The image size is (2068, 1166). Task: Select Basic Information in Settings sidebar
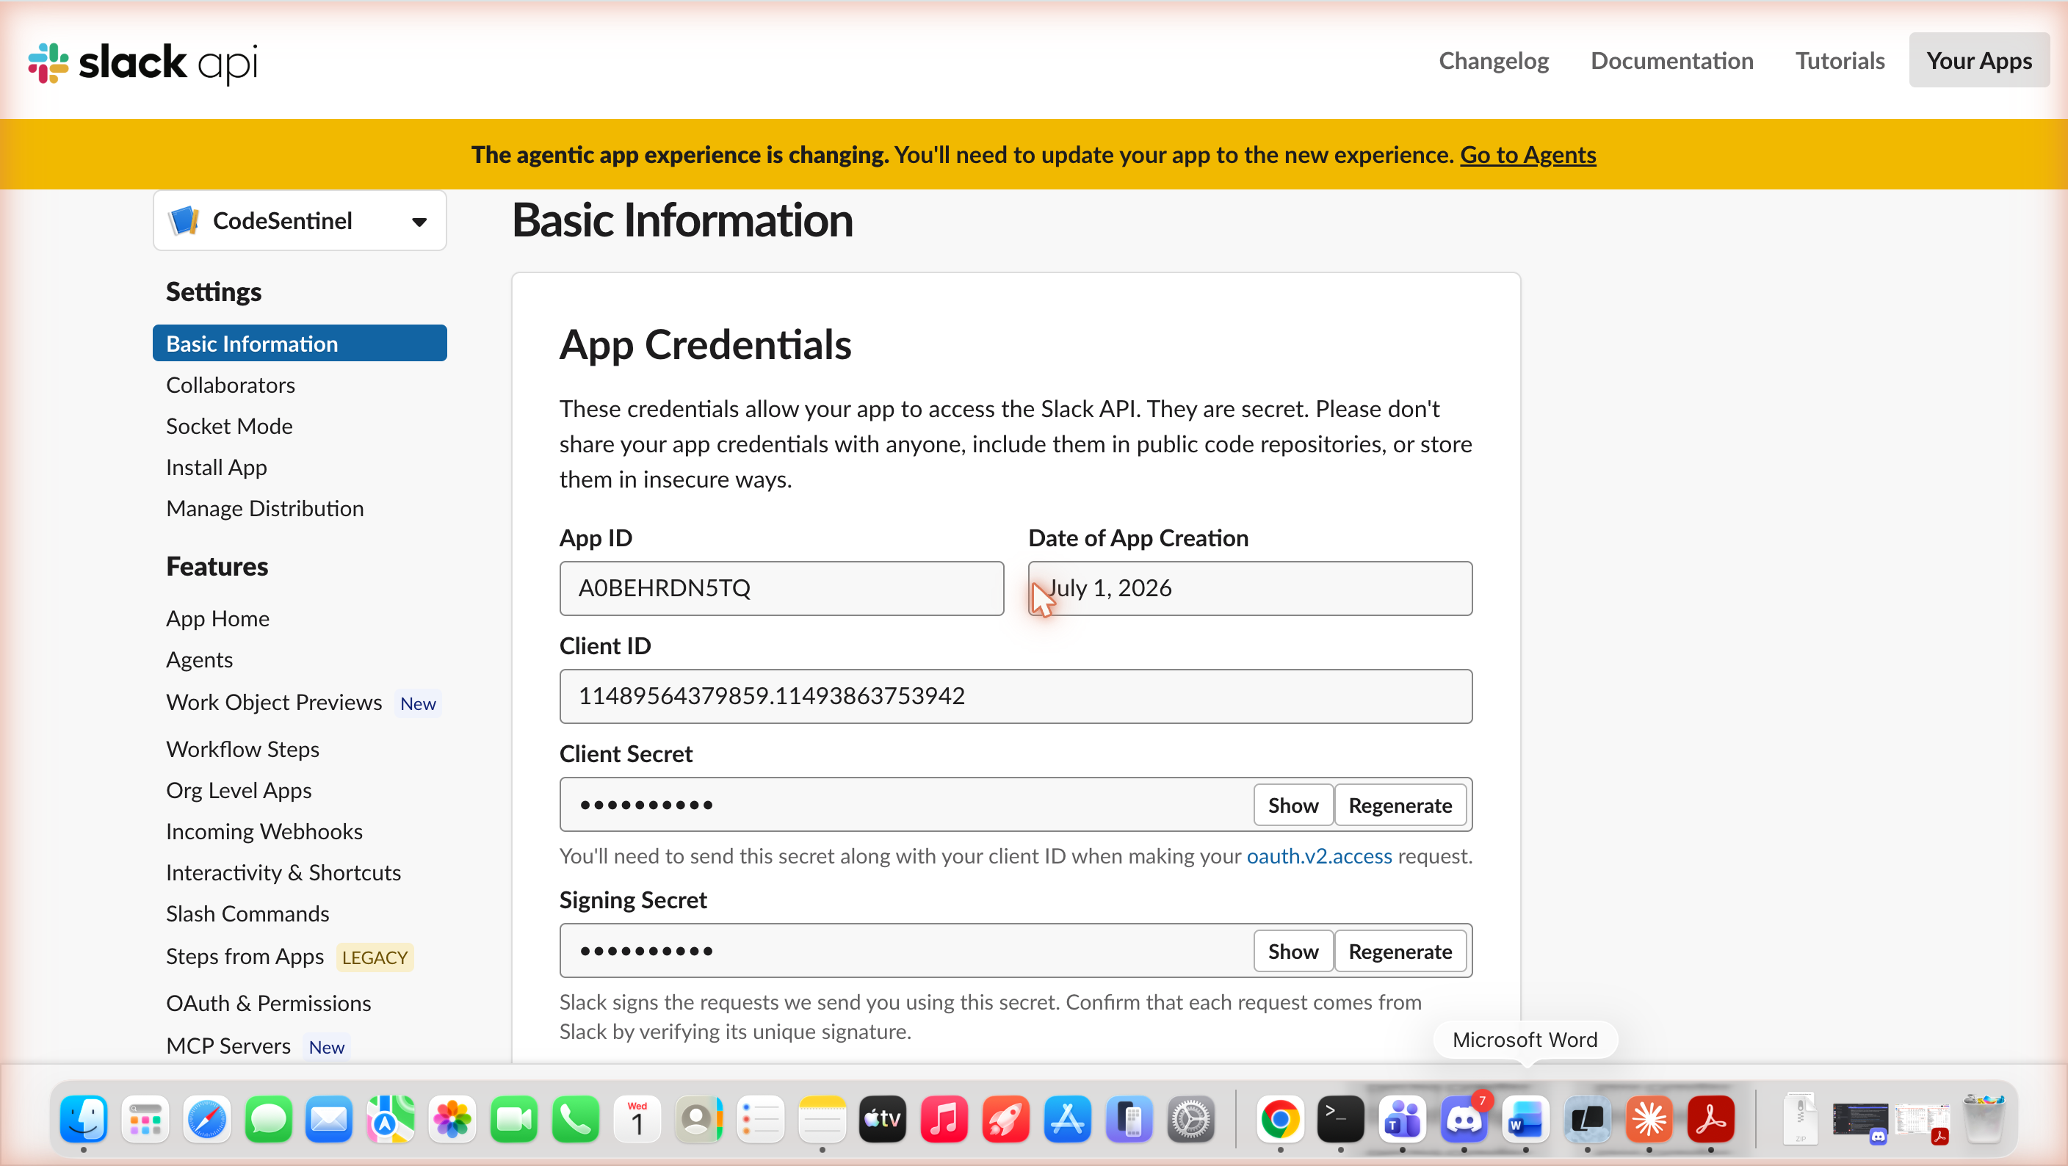(x=300, y=344)
